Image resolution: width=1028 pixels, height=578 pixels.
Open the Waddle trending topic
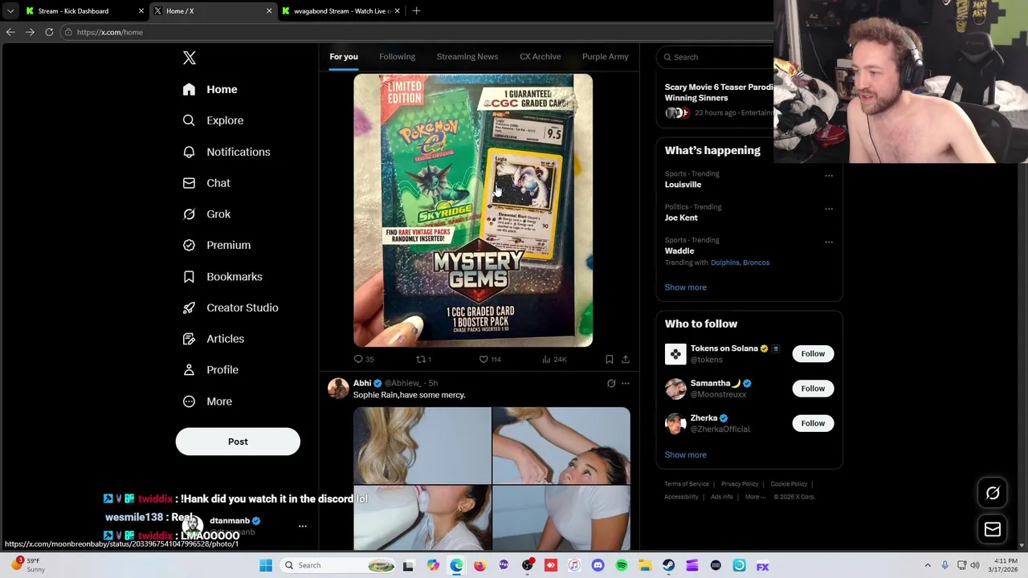(x=679, y=250)
